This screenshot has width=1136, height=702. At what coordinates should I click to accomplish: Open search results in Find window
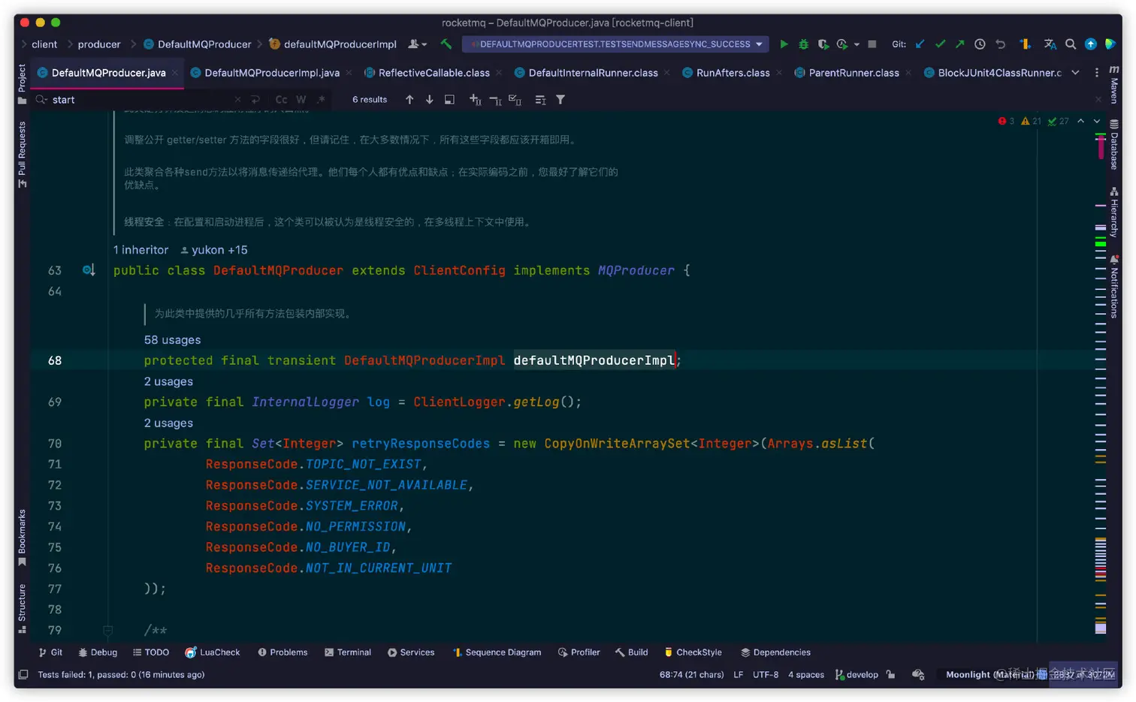point(449,99)
